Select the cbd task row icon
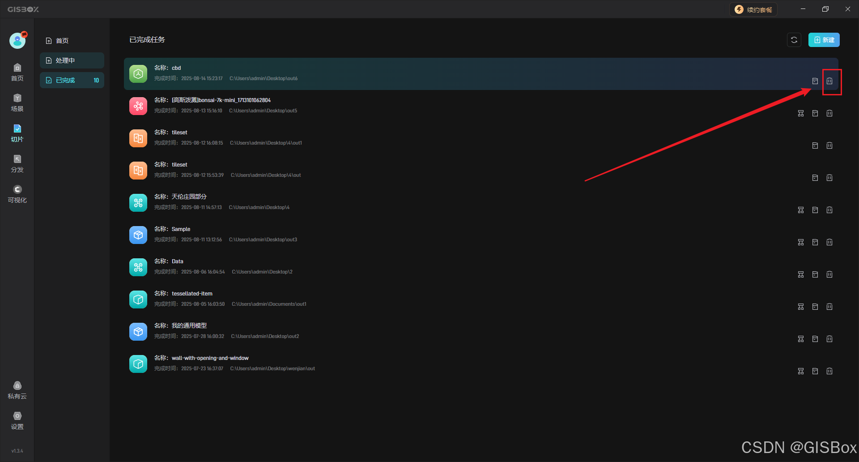This screenshot has width=859, height=462. click(x=138, y=74)
